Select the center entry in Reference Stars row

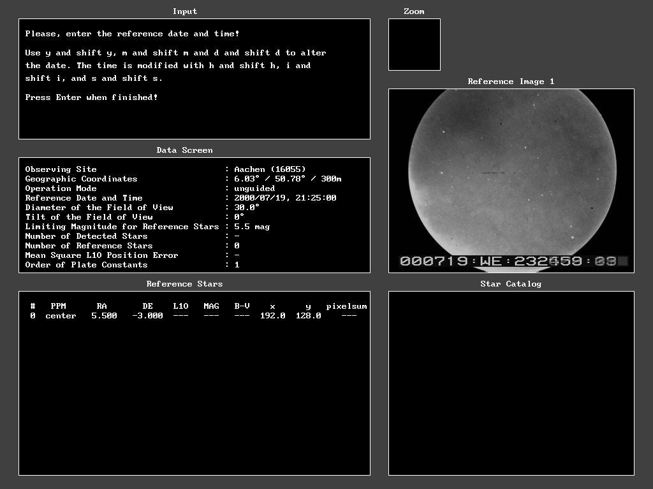(x=61, y=316)
